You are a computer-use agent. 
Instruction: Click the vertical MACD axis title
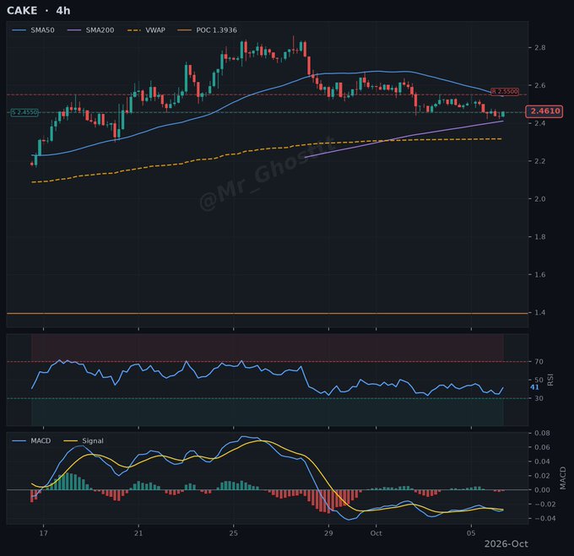563,478
